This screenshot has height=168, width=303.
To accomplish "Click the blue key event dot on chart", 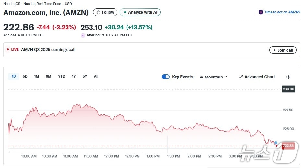I will [276, 143].
